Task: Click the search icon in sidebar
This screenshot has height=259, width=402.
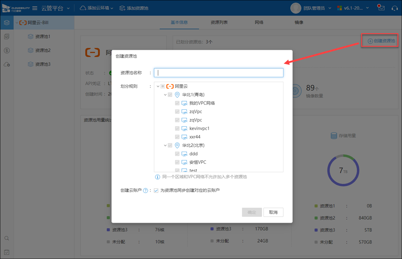Action: 7,238
